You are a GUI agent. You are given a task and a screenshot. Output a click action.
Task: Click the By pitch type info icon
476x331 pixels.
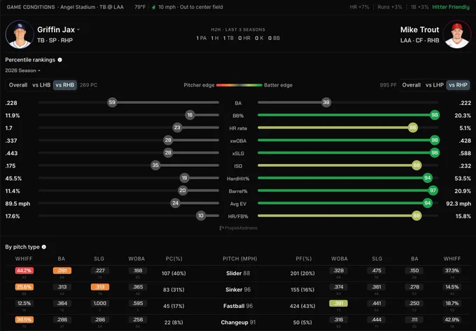44,247
